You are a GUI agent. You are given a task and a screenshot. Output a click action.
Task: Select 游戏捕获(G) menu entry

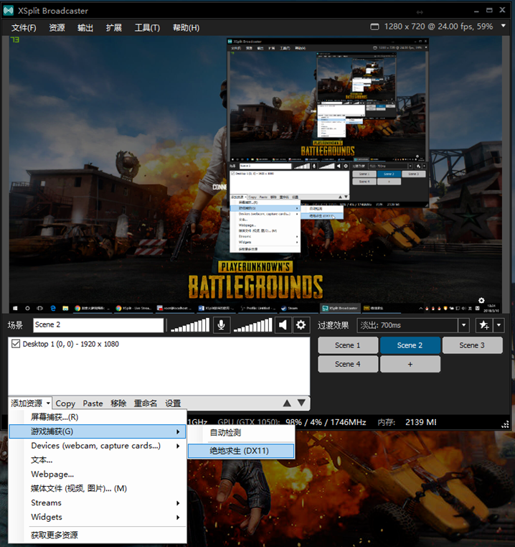[98, 431]
